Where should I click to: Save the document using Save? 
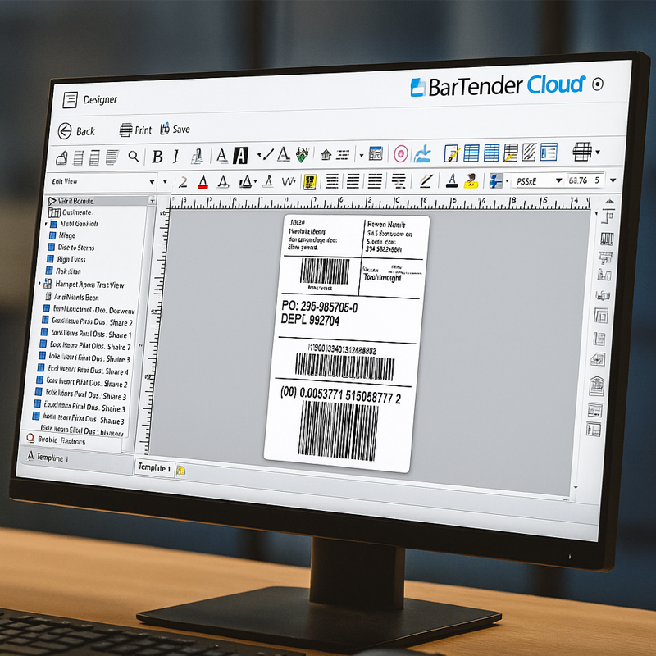[x=175, y=130]
